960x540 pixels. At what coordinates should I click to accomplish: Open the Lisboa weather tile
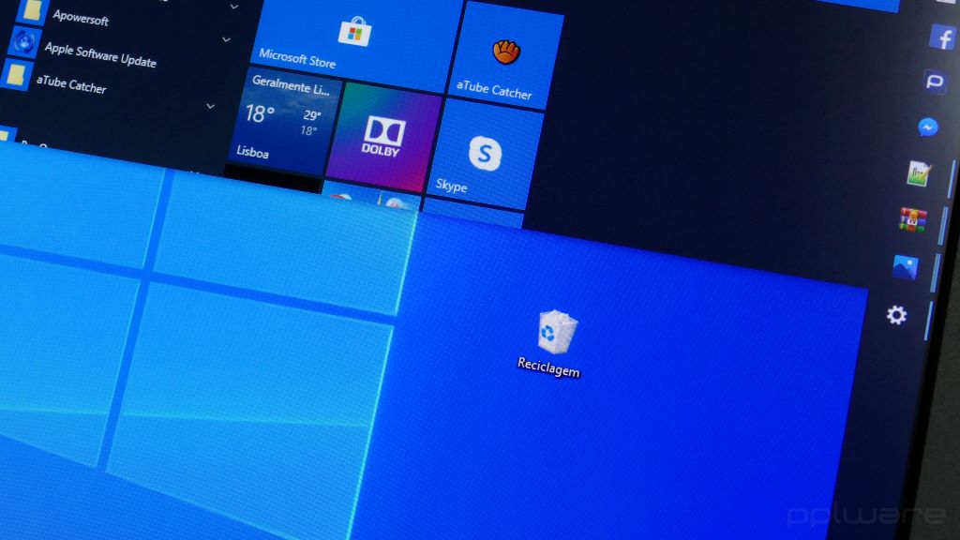285,121
